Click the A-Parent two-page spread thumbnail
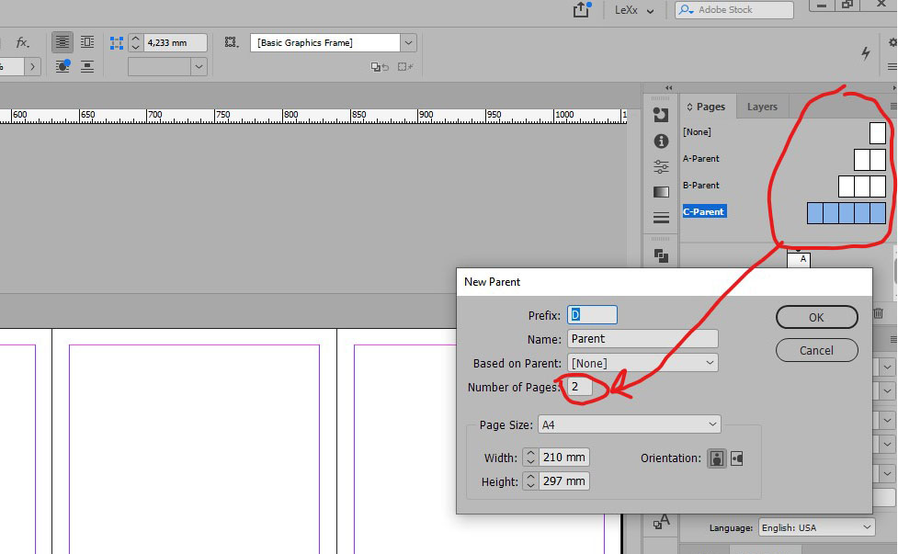Screen dimensions: 898x554 coord(870,160)
